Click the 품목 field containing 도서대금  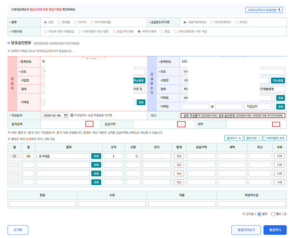point(63,156)
